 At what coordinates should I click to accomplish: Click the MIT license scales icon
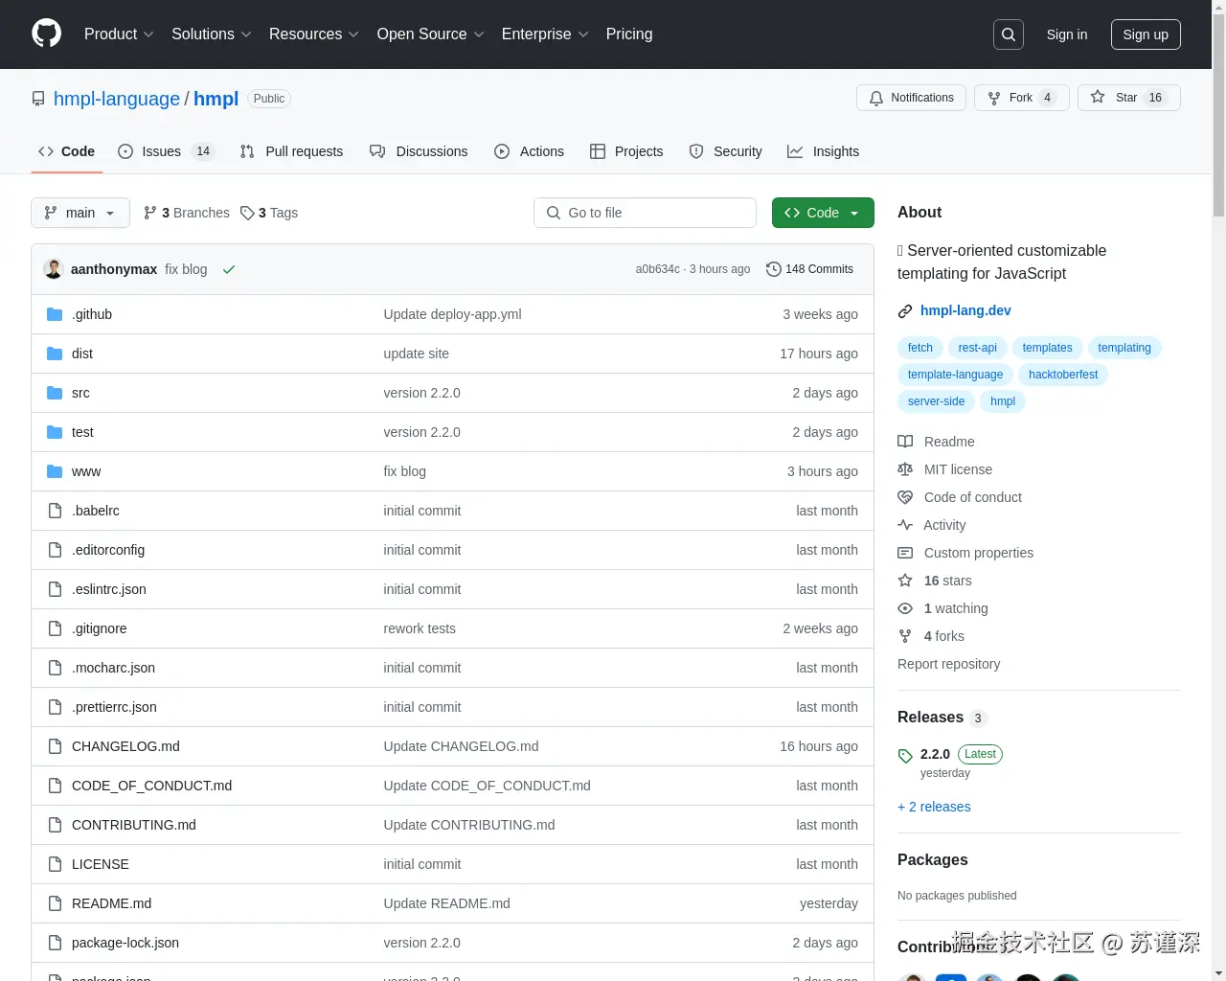(x=905, y=469)
